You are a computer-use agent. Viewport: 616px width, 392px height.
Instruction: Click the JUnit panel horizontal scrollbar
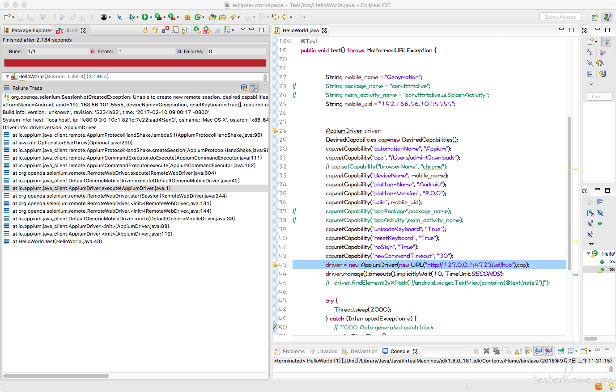[55, 376]
